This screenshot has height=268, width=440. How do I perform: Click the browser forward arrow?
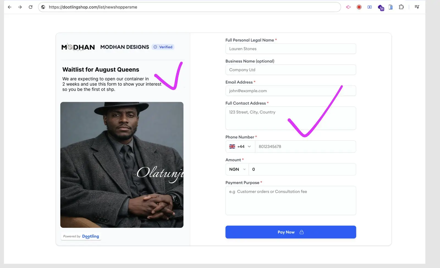pos(20,7)
